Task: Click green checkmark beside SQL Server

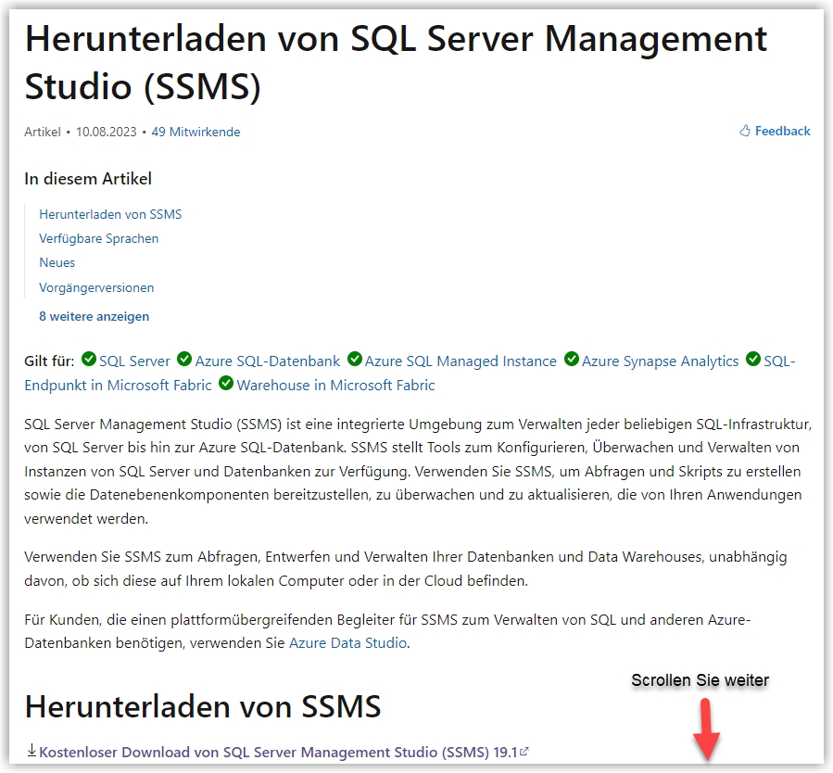Action: click(x=89, y=359)
